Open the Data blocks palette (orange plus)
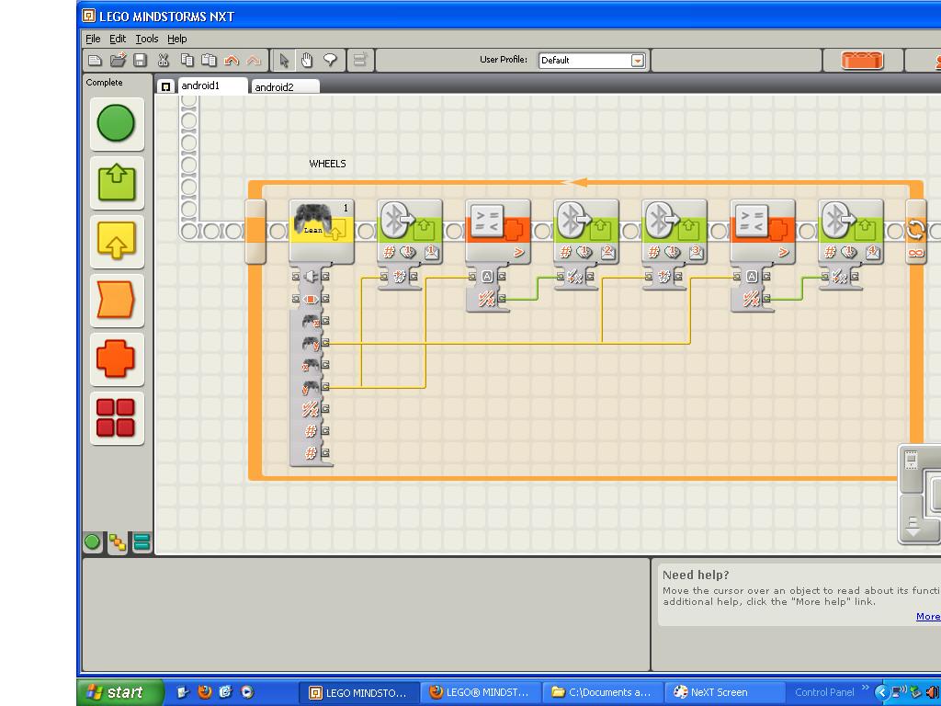 (x=116, y=358)
